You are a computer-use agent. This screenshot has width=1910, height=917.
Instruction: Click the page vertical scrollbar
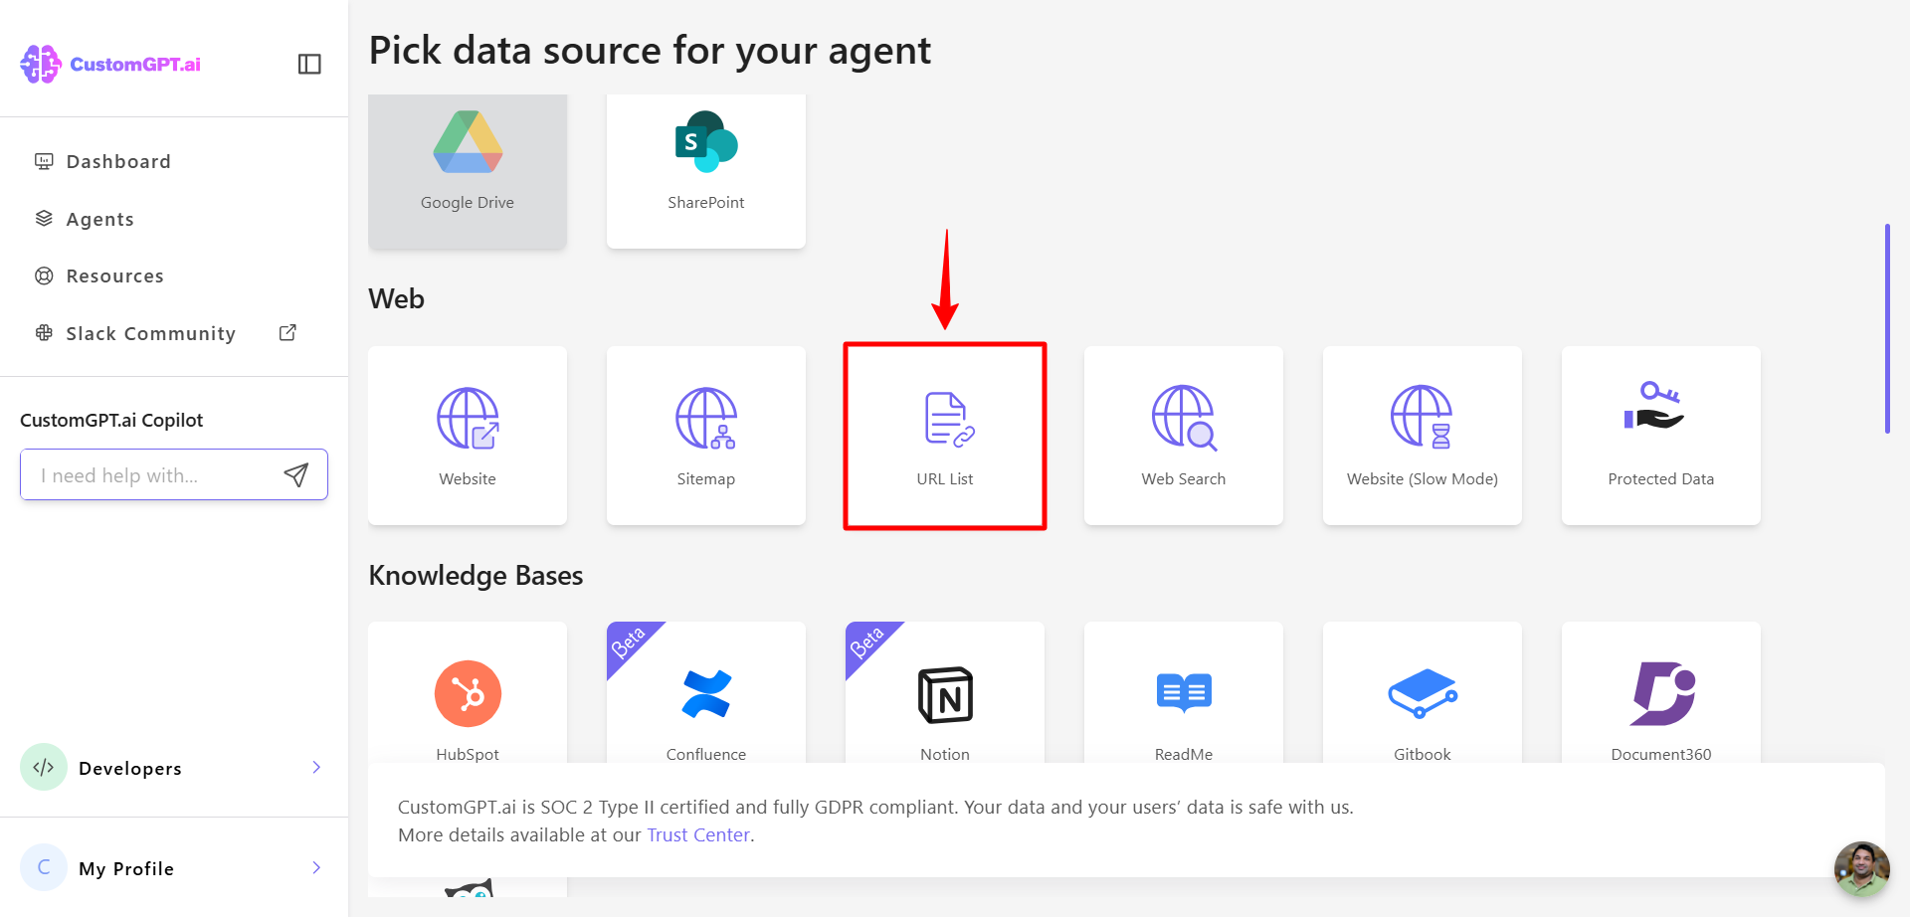tap(1887, 328)
